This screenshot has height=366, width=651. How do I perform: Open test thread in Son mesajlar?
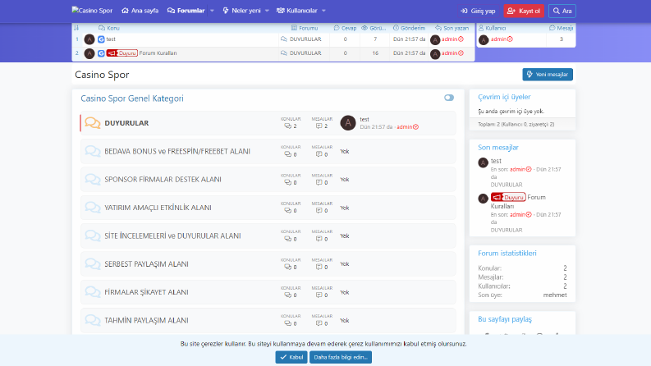pyautogui.click(x=496, y=161)
